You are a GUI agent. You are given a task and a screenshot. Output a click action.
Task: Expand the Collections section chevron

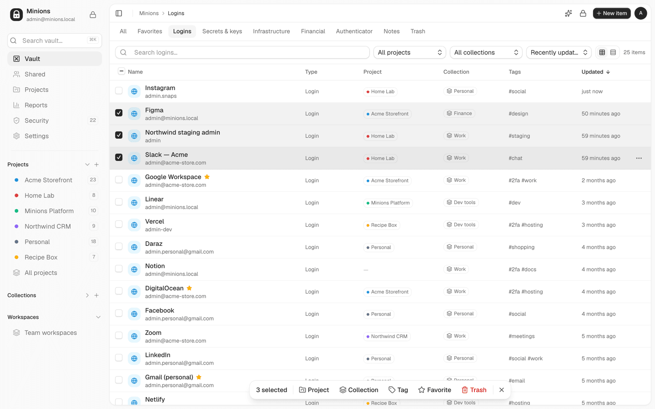pyautogui.click(x=87, y=295)
